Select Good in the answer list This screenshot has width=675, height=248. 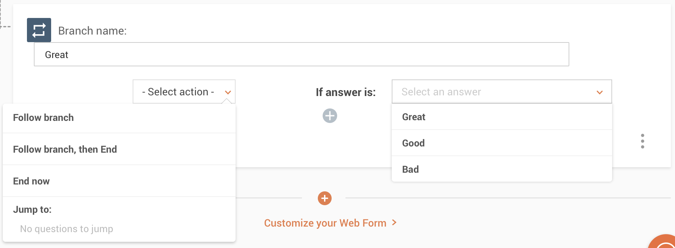(413, 143)
